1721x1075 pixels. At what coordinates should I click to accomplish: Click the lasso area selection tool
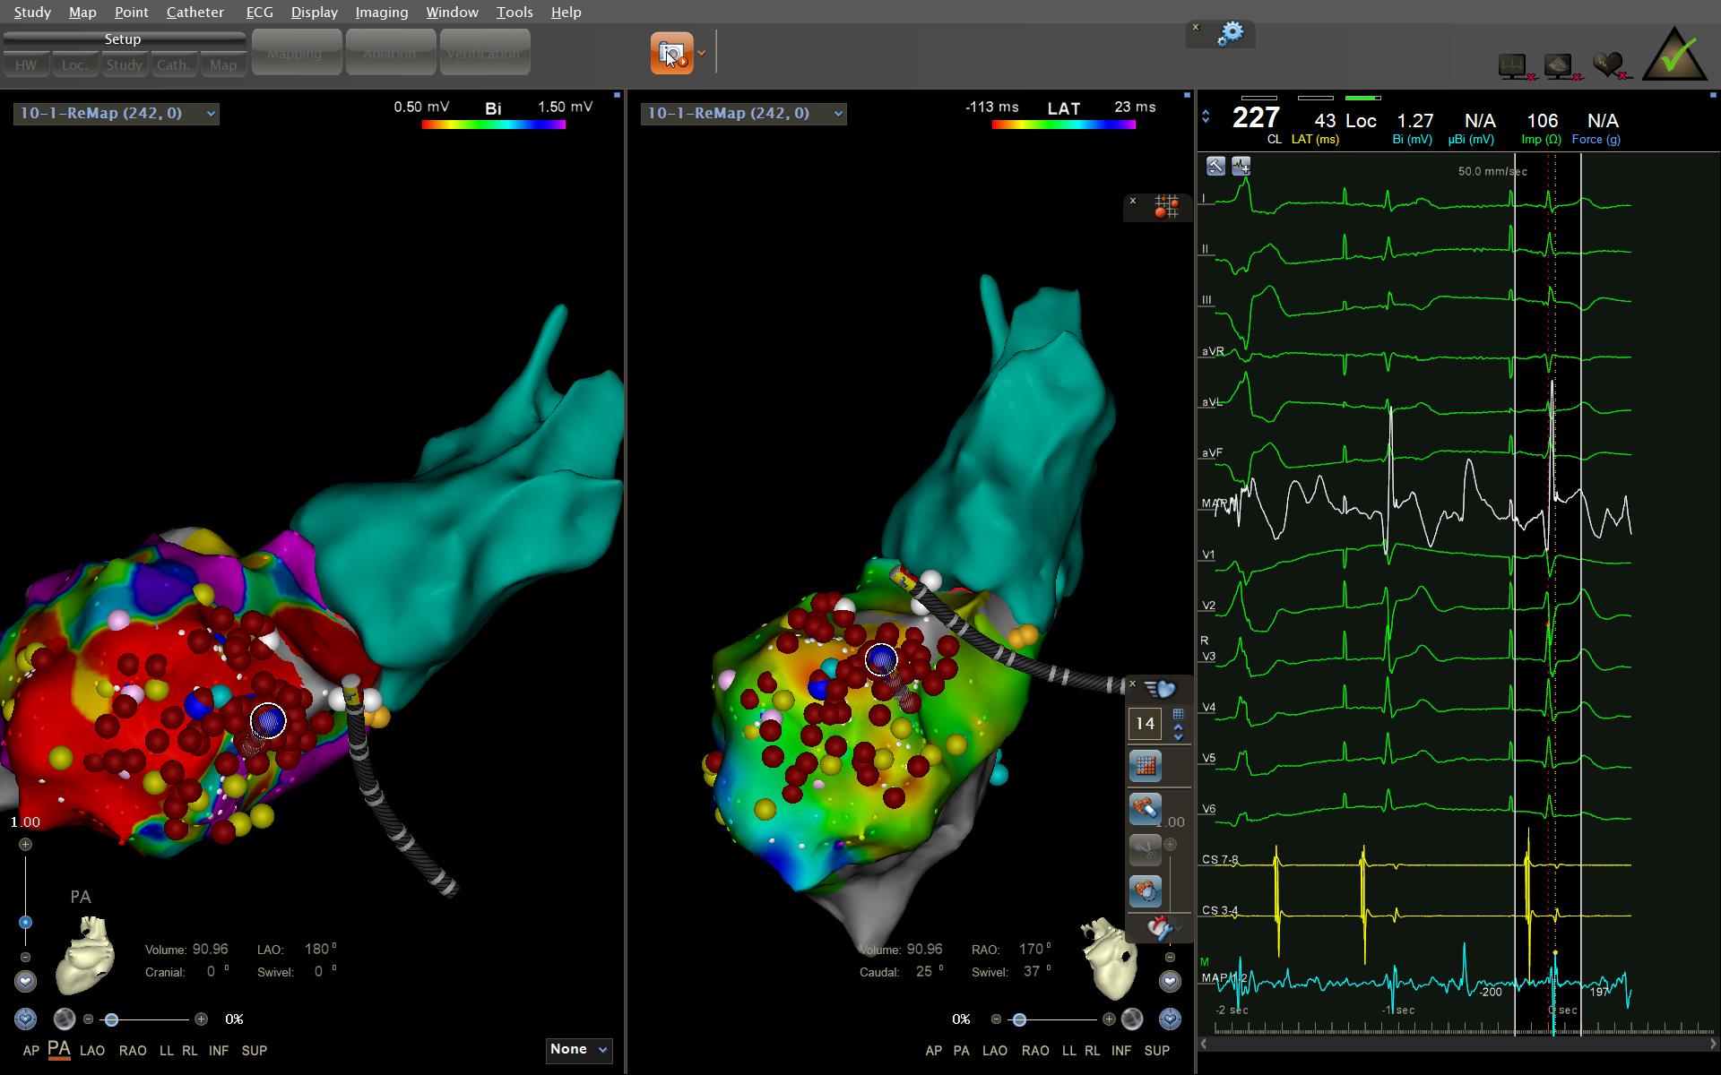pos(1145,890)
